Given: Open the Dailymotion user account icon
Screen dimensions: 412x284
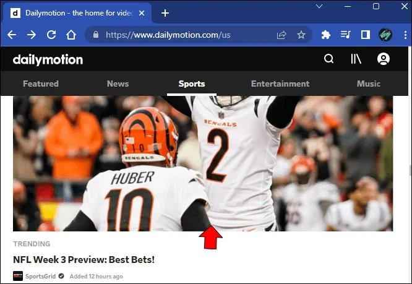Looking at the screenshot, I should [x=384, y=59].
